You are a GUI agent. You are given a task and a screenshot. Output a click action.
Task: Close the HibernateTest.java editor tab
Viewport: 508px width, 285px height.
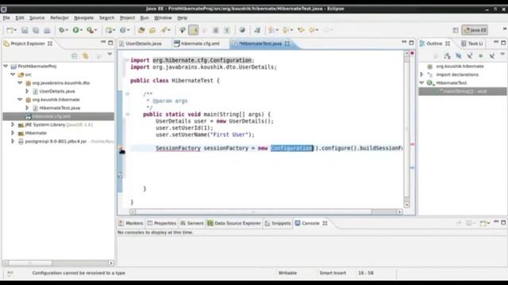pyautogui.click(x=287, y=44)
